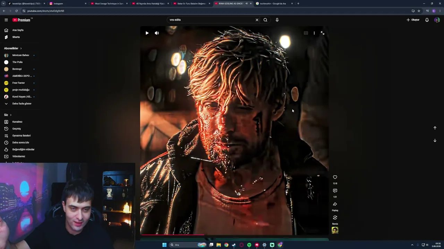Viewport: 444px width, 249px height.
Task: Open the Fear Factor channel
Action: [19, 83]
